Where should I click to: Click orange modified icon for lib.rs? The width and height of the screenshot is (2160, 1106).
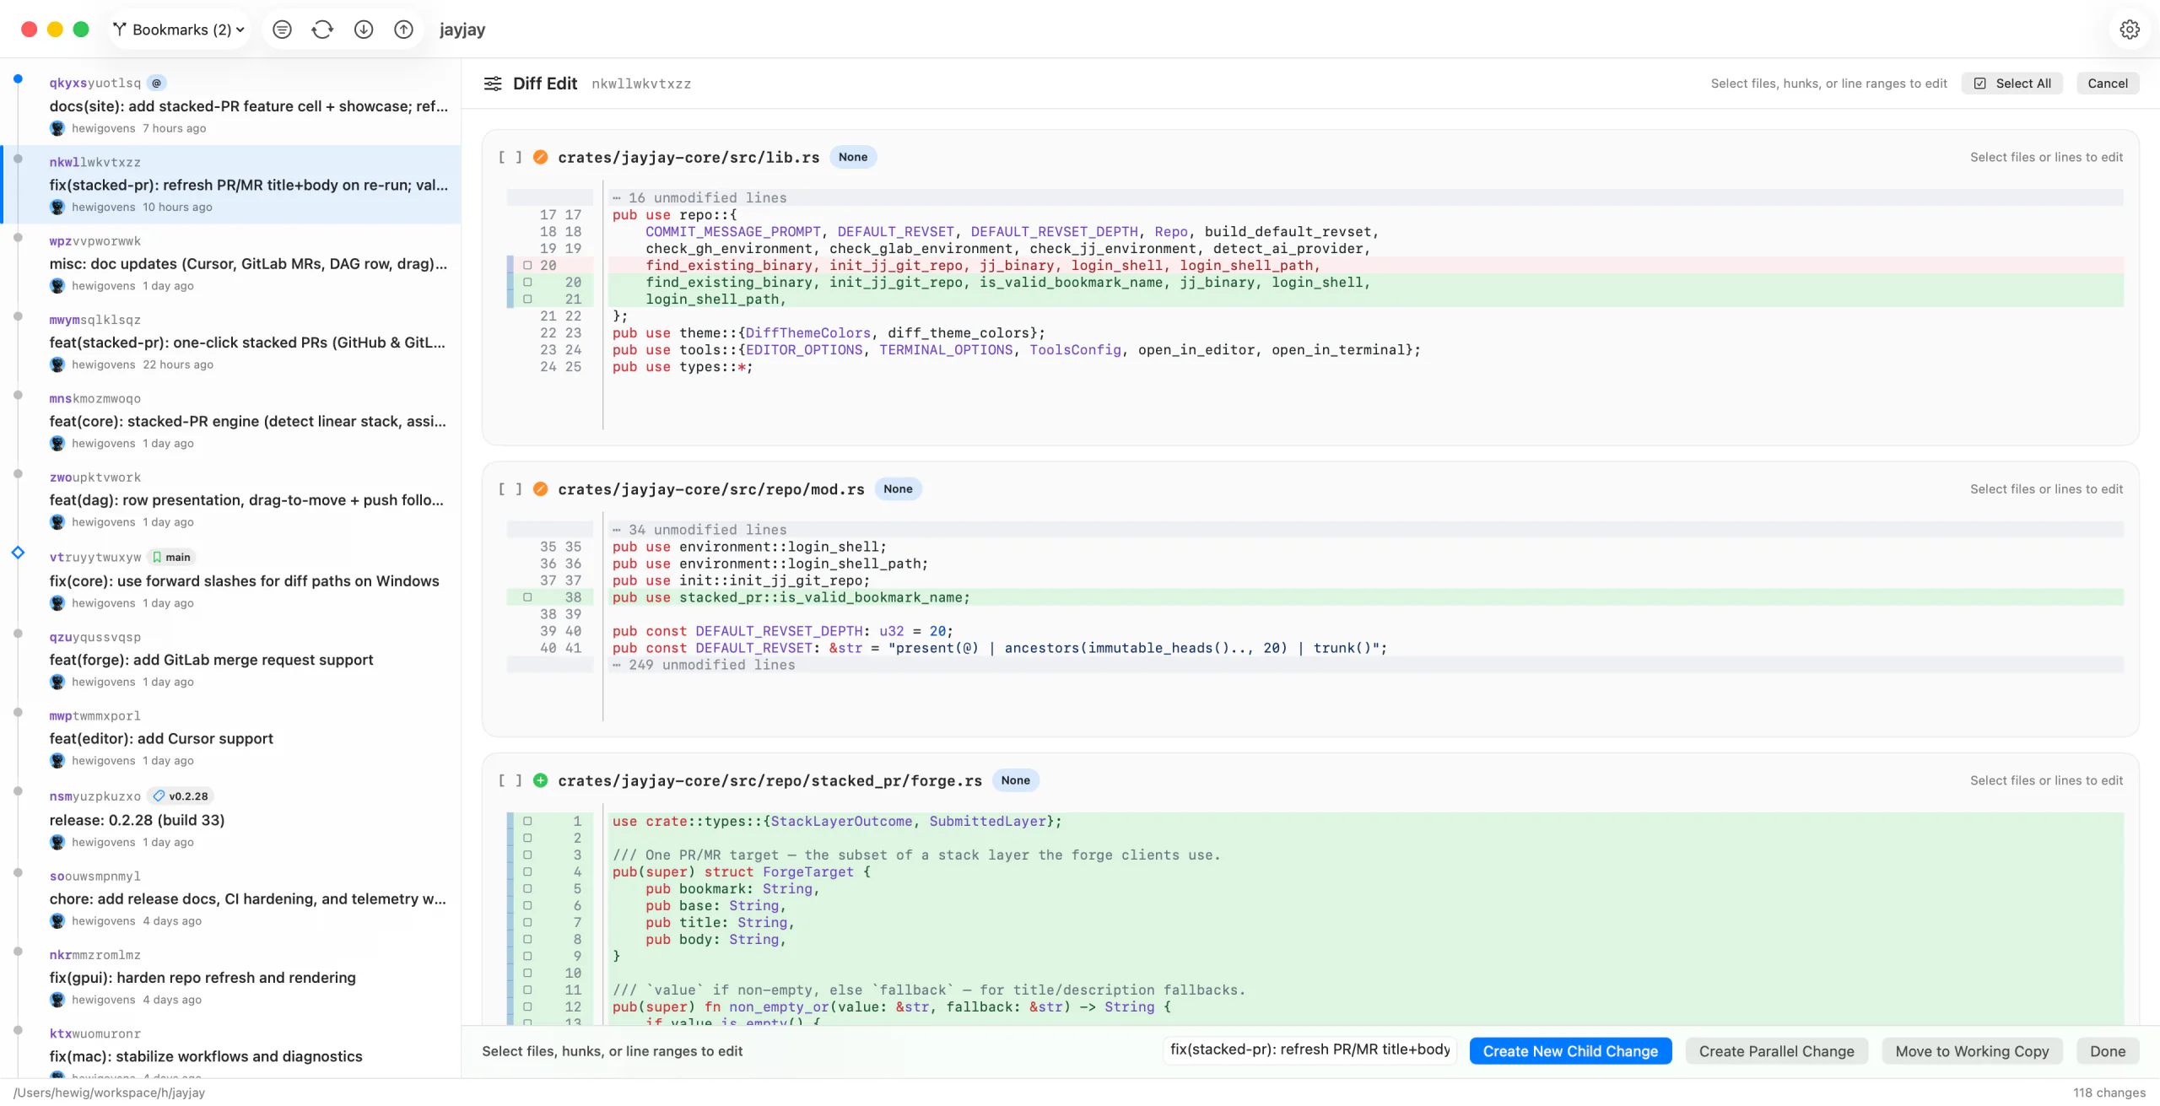tap(541, 157)
